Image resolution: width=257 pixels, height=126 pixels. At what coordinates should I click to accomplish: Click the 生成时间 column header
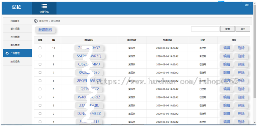pyautogui.click(x=167, y=40)
